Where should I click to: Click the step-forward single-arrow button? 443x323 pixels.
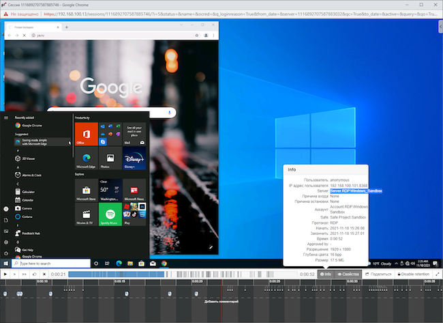click(15, 274)
